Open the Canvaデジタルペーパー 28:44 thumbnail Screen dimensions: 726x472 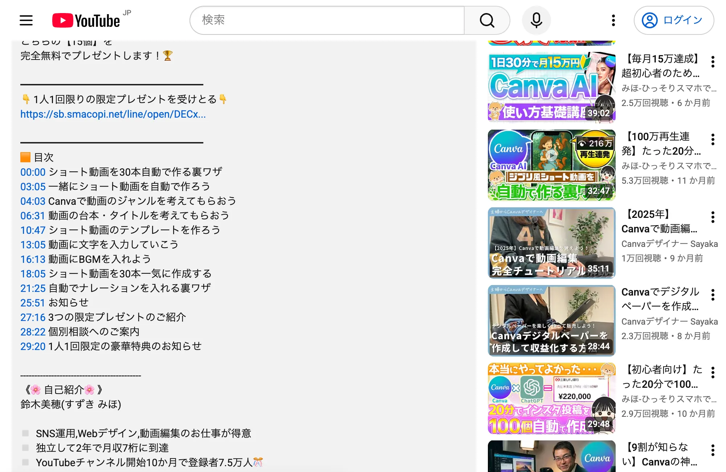pos(552,321)
